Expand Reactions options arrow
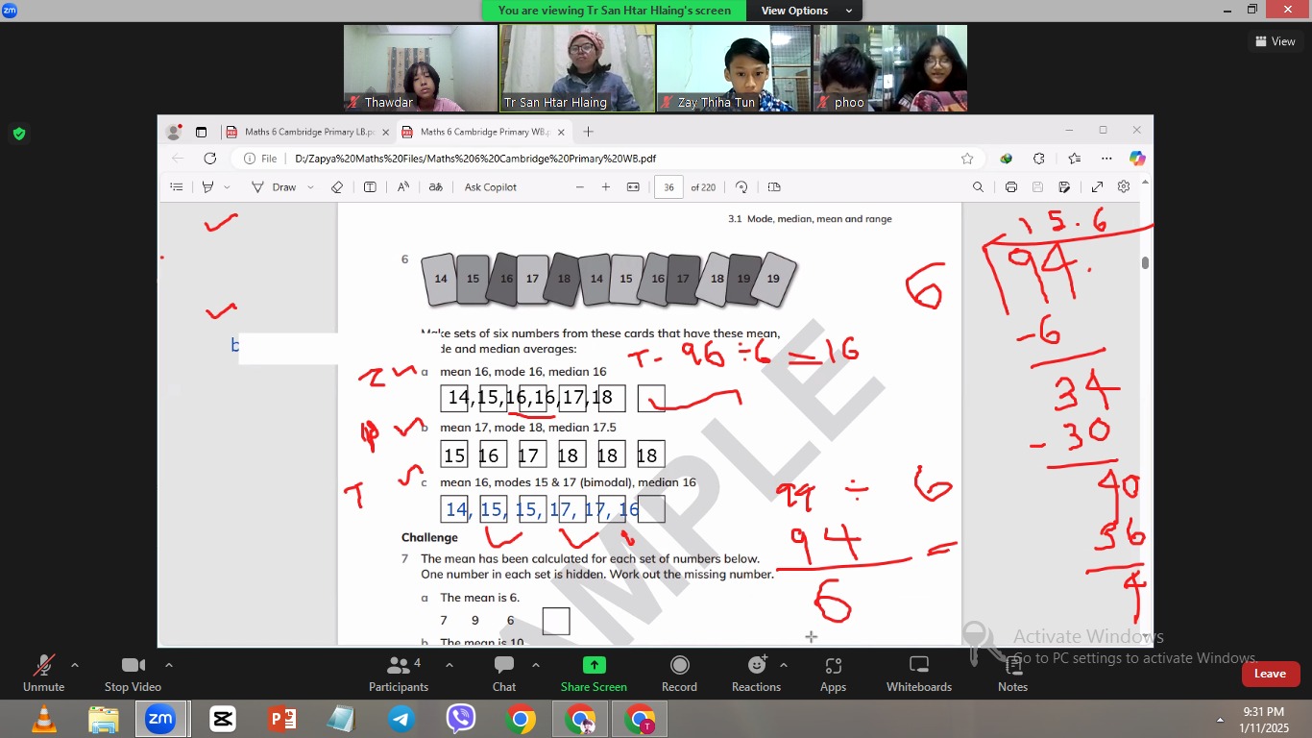The height and width of the screenshot is (738, 1312). point(784,664)
